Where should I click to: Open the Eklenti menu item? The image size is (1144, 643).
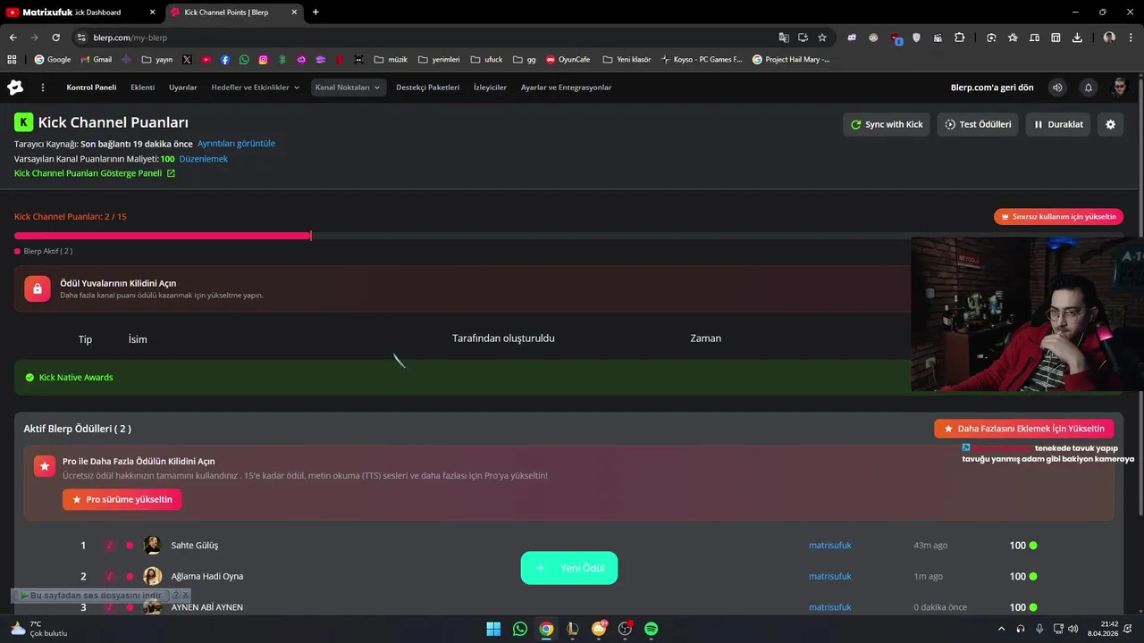coord(142,88)
